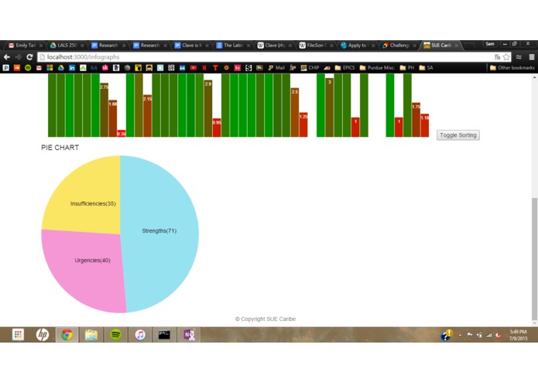Viewport: 538px width, 382px height.
Task: Open the YouTube bookmark icon
Action: 194,68
